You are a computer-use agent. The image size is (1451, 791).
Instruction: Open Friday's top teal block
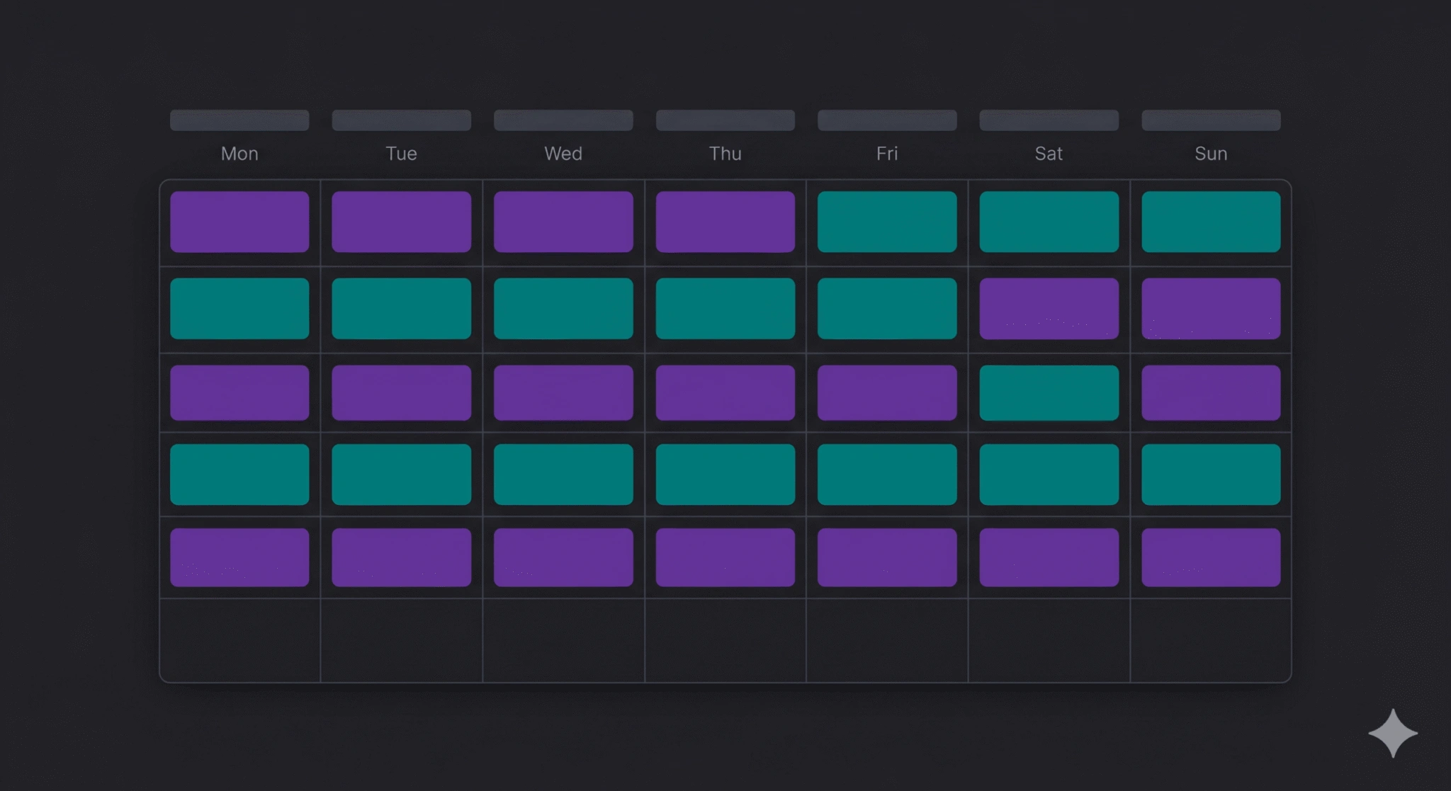[887, 222]
